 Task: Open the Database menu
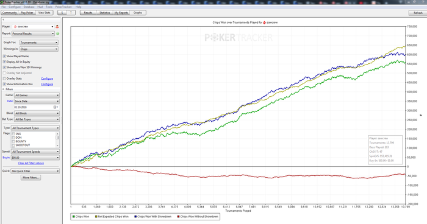(x=29, y=7)
